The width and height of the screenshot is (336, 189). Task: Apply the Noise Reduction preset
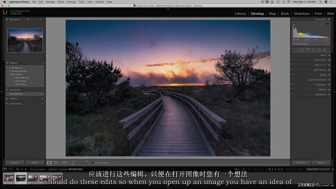(22, 78)
